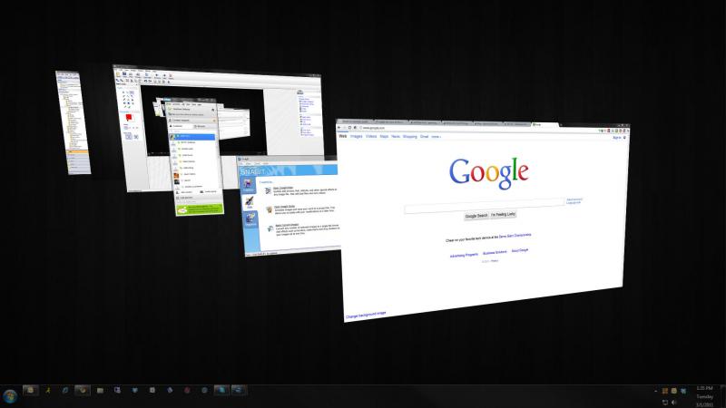Screen dimensions: 726x408
Task: Click the back arrow in Chrome toolbar
Action: tap(339, 127)
